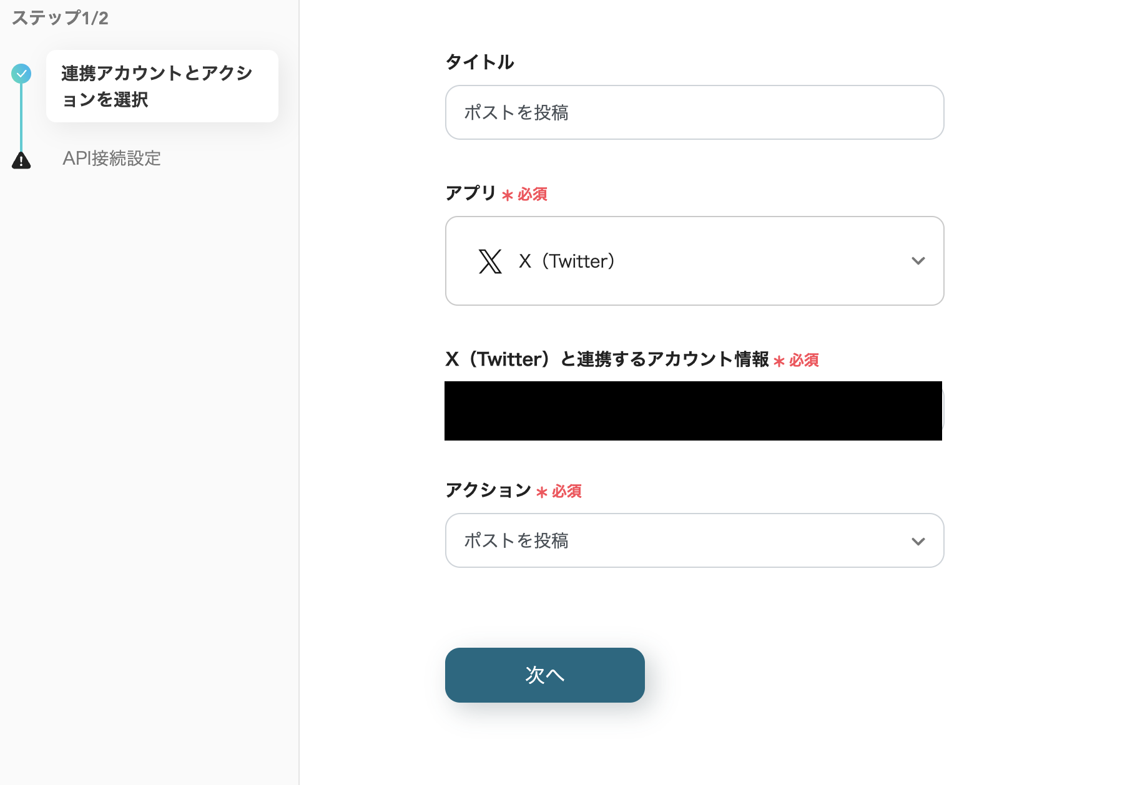This screenshot has height=785, width=1145.
Task: Expand the action selector chevron arrow
Action: (918, 541)
